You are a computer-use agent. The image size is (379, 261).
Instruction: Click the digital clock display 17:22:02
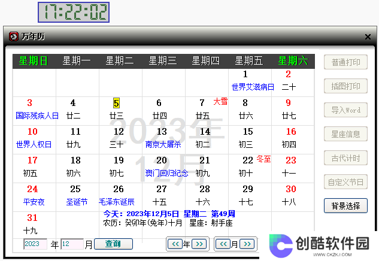pos(74,13)
